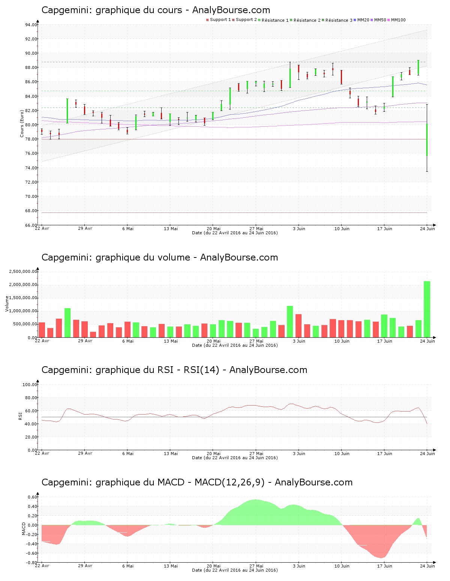Click the '13 Mai' date on RSI chart
450x581 pixels.
click(x=171, y=453)
